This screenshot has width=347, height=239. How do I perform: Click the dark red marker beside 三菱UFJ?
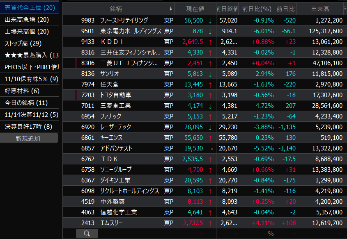click(76, 63)
